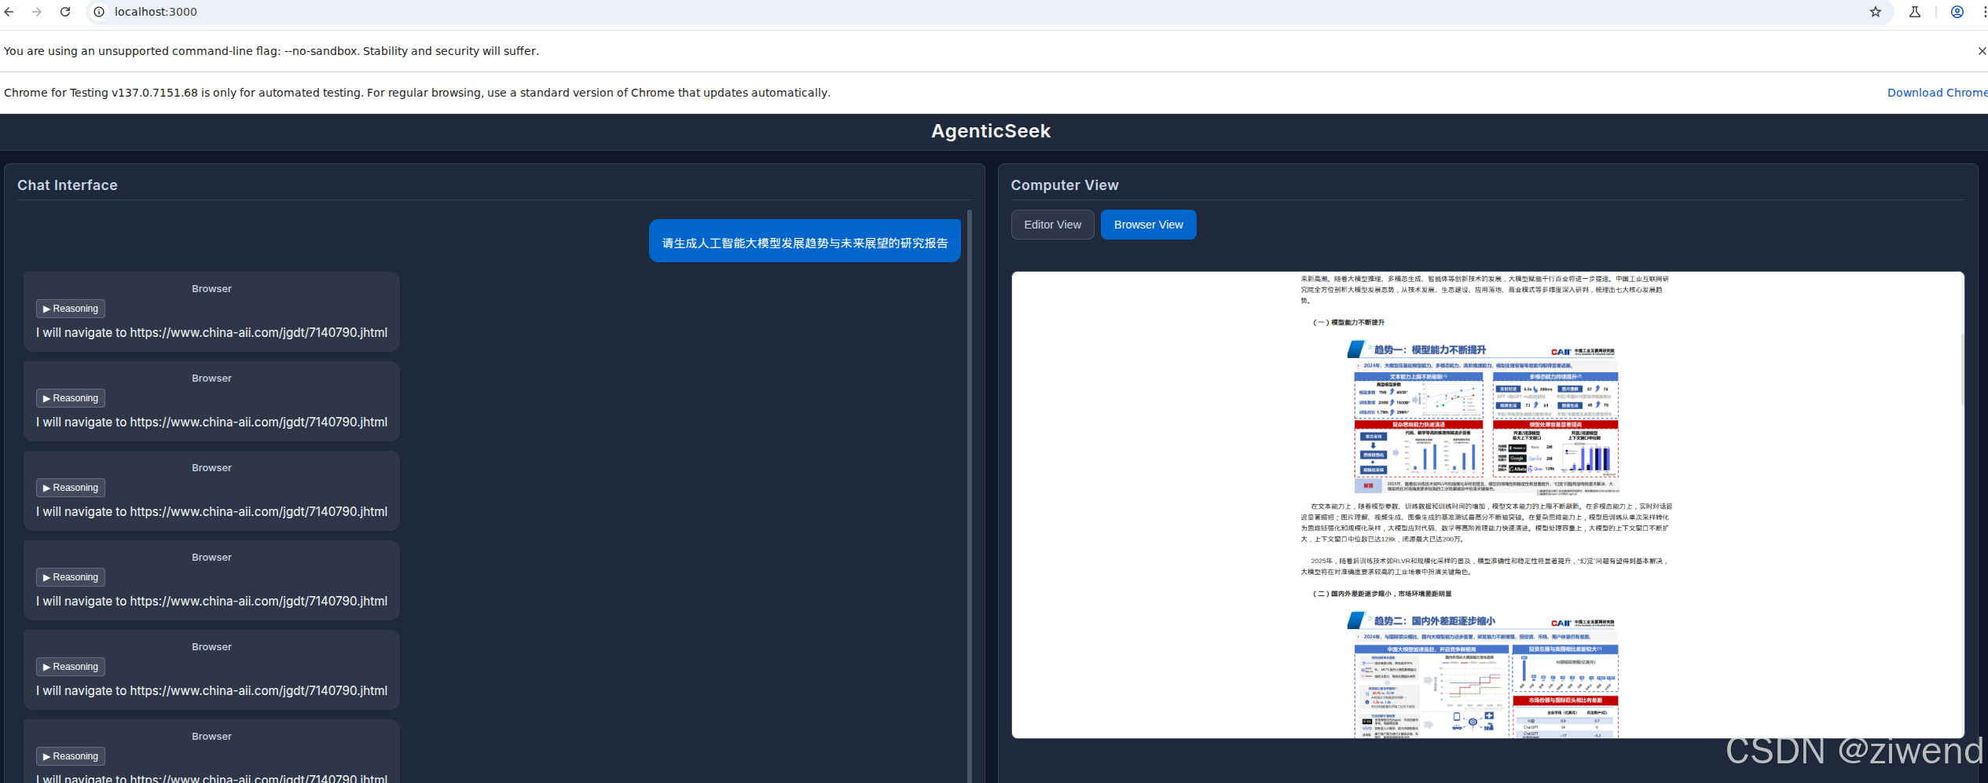This screenshot has height=783, width=1988.
Task: Expand Reasoning in the first Browser message
Action: [71, 309]
